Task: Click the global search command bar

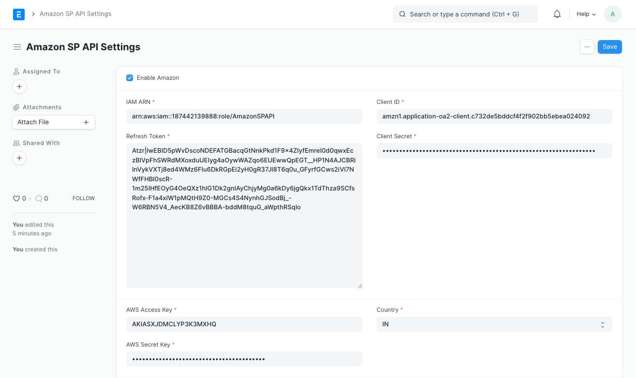Action: [464, 14]
